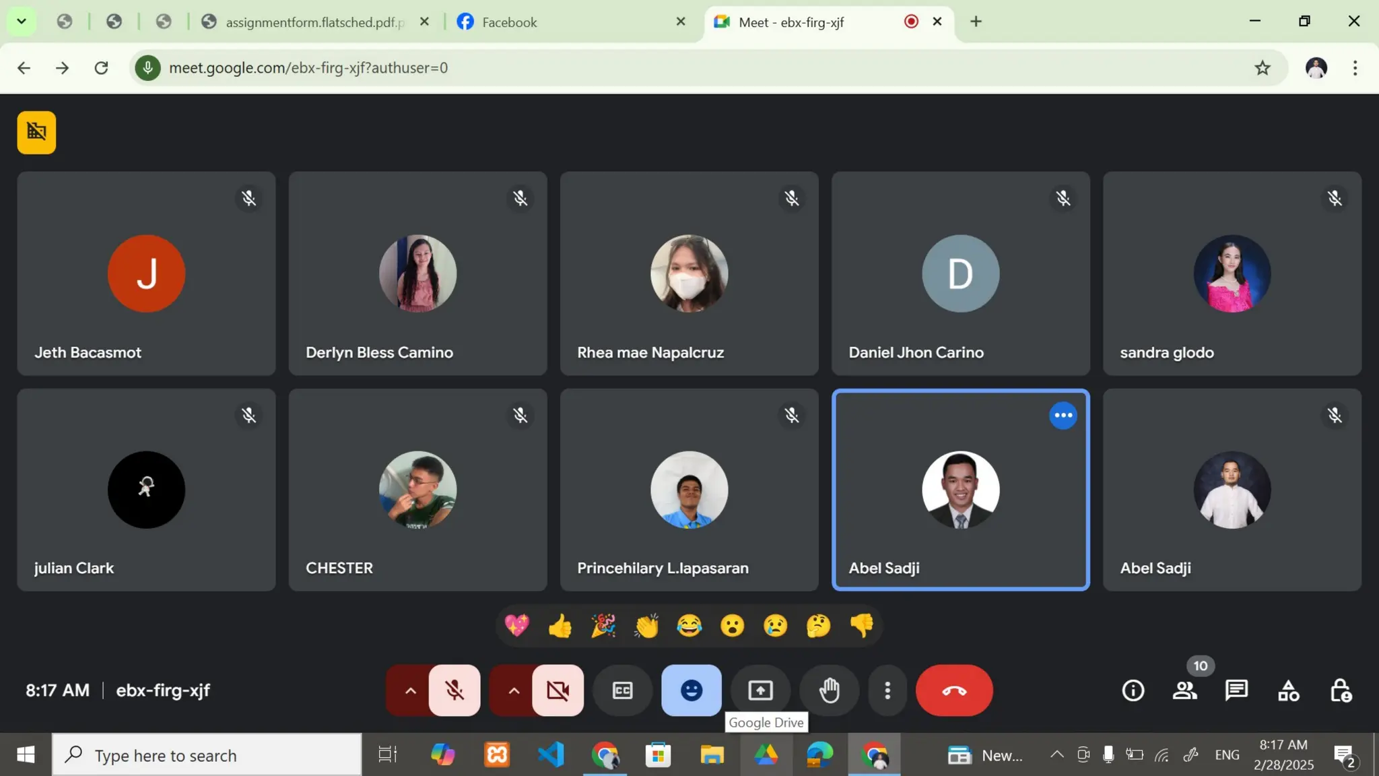Image resolution: width=1379 pixels, height=776 pixels.
Task: Open the chat with everyone
Action: (1236, 690)
